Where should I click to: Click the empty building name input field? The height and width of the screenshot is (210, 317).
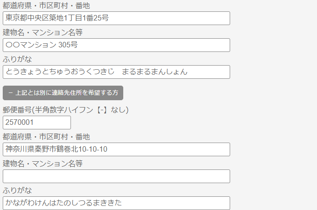116,176
